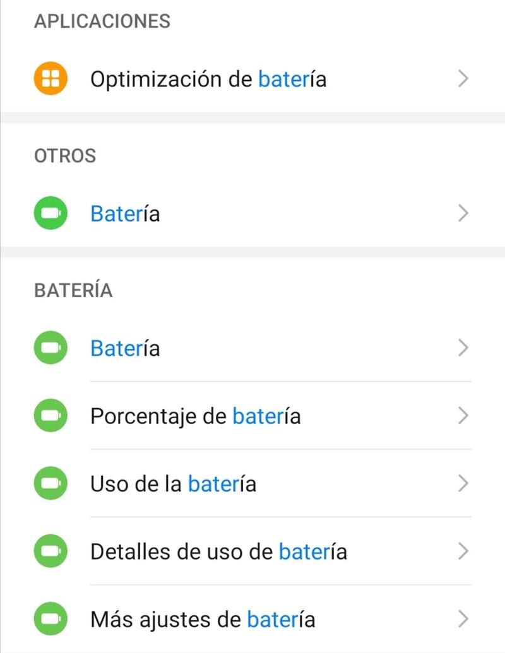Tap the chevron on Más ajustes de batería
Viewport: 505px width, 653px height.
tap(463, 620)
